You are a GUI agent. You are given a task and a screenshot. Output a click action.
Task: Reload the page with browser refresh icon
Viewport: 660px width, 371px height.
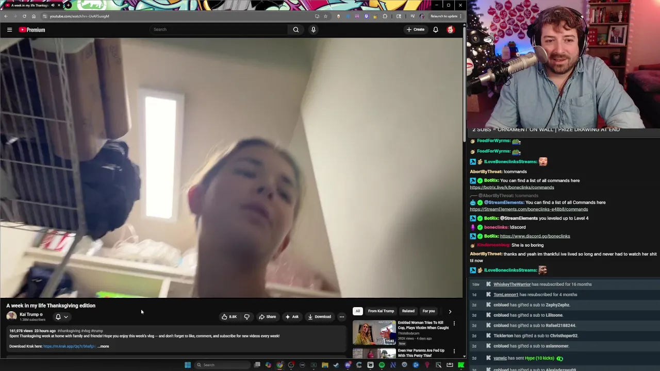[x=24, y=16]
